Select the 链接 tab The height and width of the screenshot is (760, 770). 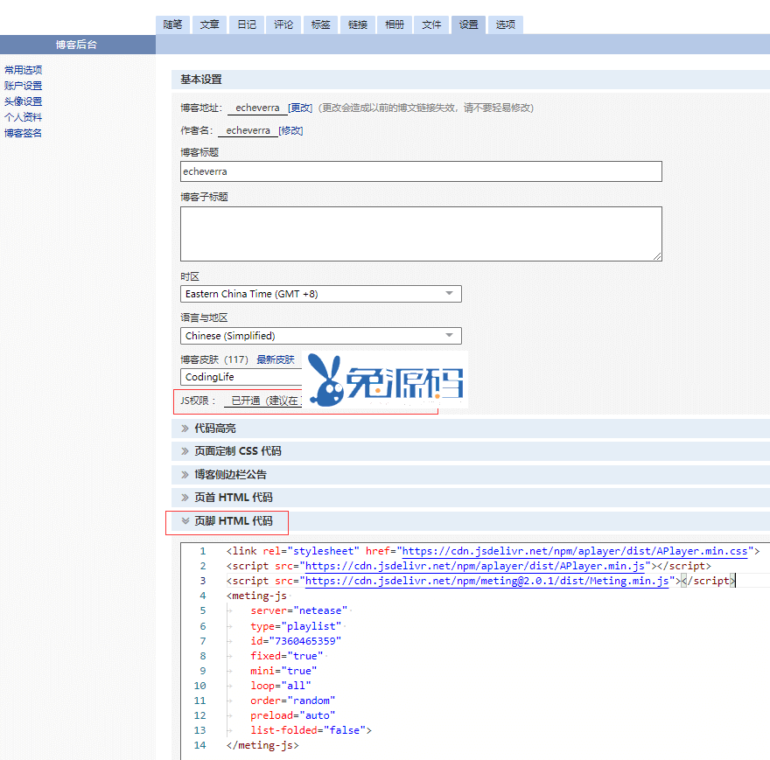[x=358, y=24]
